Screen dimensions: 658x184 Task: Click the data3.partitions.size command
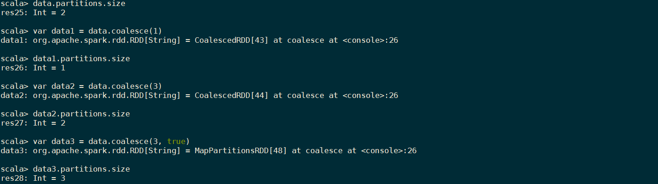click(81, 169)
